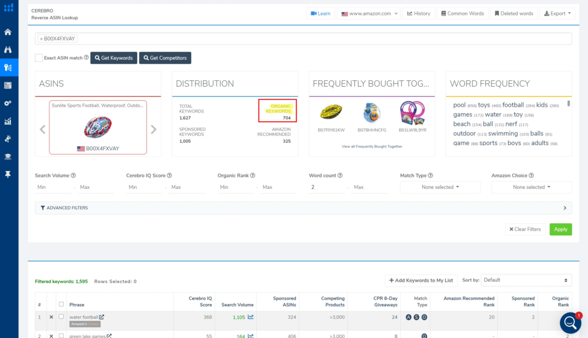This screenshot has width=588, height=338.
Task: Click the graduation cap sidebar icon
Action: 8,157
